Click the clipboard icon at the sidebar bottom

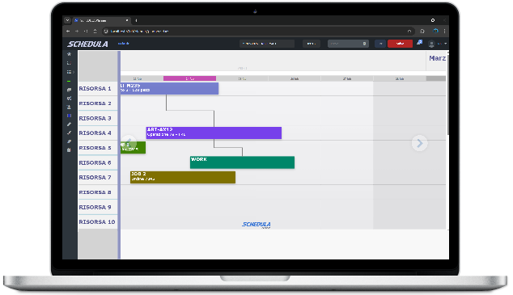(x=69, y=150)
